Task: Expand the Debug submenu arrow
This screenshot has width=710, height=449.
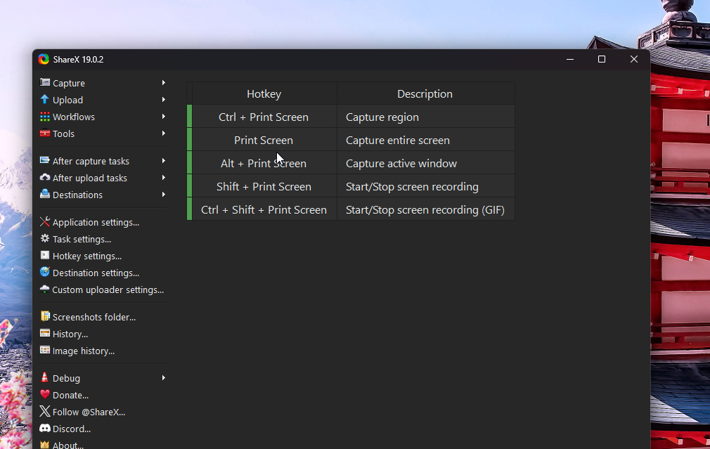Action: point(164,377)
